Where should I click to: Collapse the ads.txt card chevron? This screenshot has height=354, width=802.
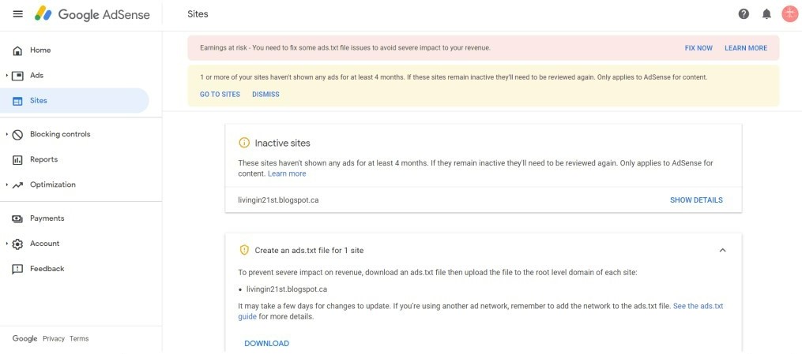pos(722,250)
